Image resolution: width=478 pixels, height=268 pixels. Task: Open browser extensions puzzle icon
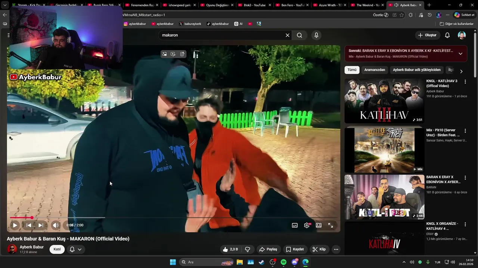(x=411, y=15)
